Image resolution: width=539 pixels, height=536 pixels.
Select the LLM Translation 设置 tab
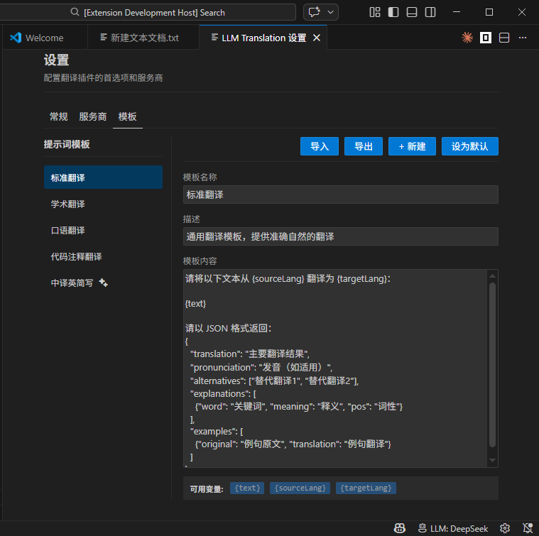click(x=263, y=38)
